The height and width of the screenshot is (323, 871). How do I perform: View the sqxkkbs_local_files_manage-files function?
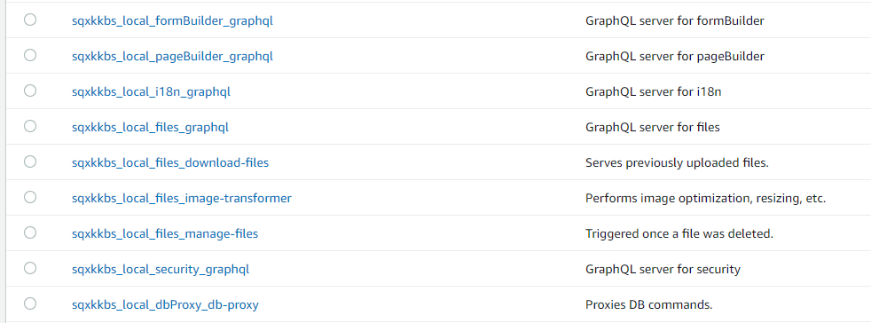pos(165,234)
